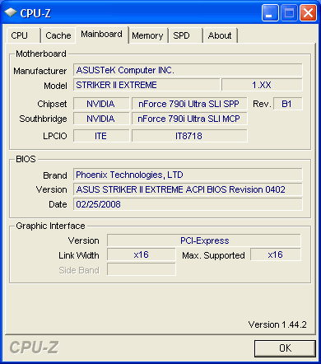
Task: Select the PCI-Express version field
Action: [x=204, y=240]
